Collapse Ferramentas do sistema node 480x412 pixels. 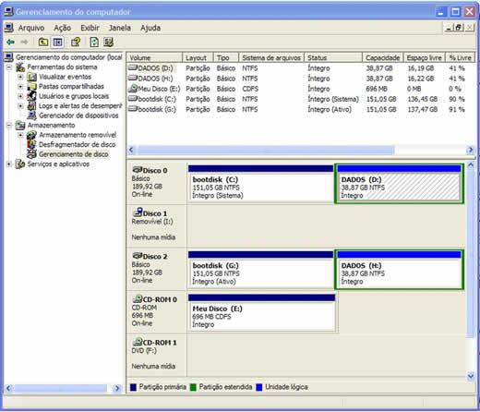tap(9, 67)
